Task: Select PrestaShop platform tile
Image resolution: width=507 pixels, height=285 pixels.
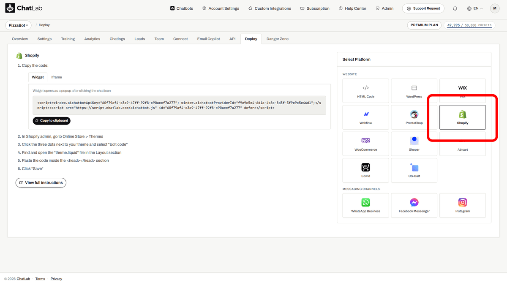Action: pos(414,117)
